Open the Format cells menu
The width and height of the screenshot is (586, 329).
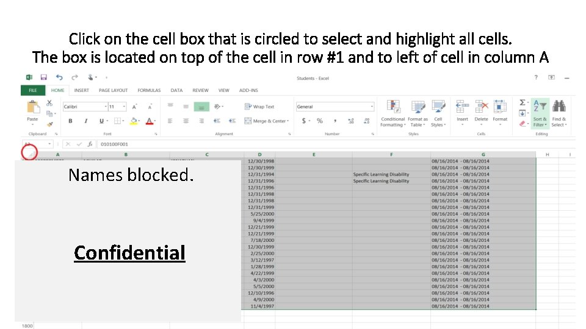[x=500, y=113]
